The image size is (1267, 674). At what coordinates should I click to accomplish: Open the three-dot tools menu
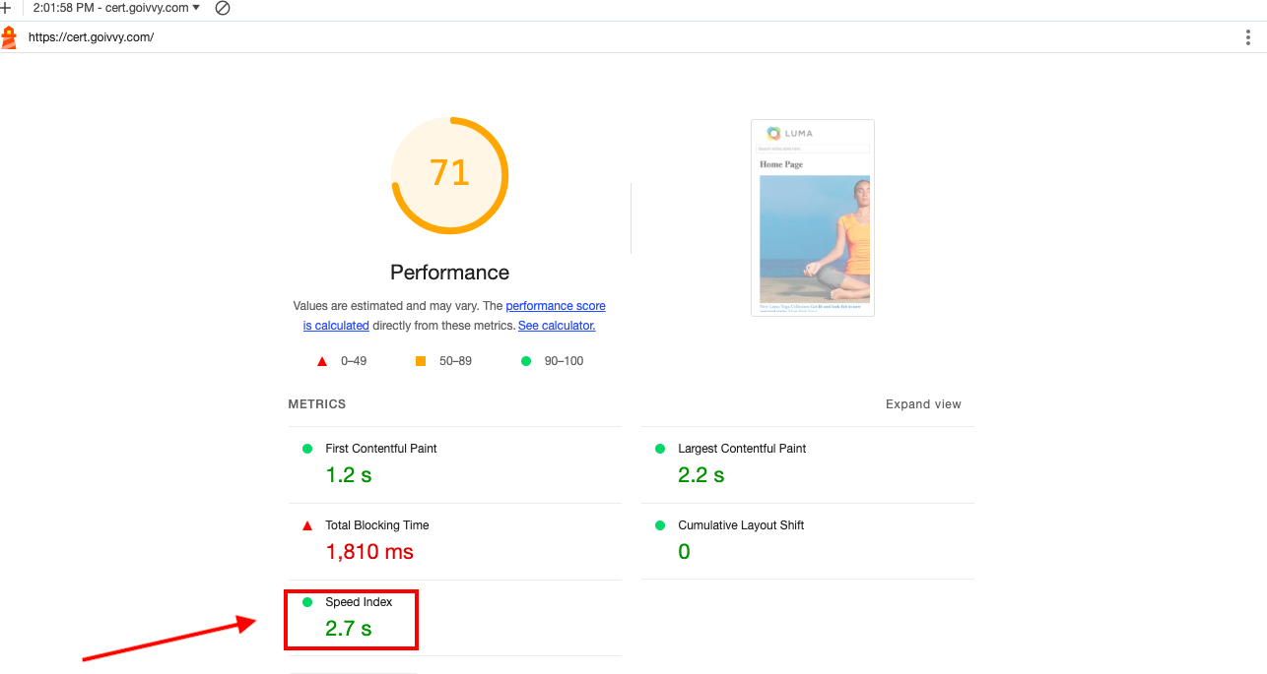coord(1248,37)
